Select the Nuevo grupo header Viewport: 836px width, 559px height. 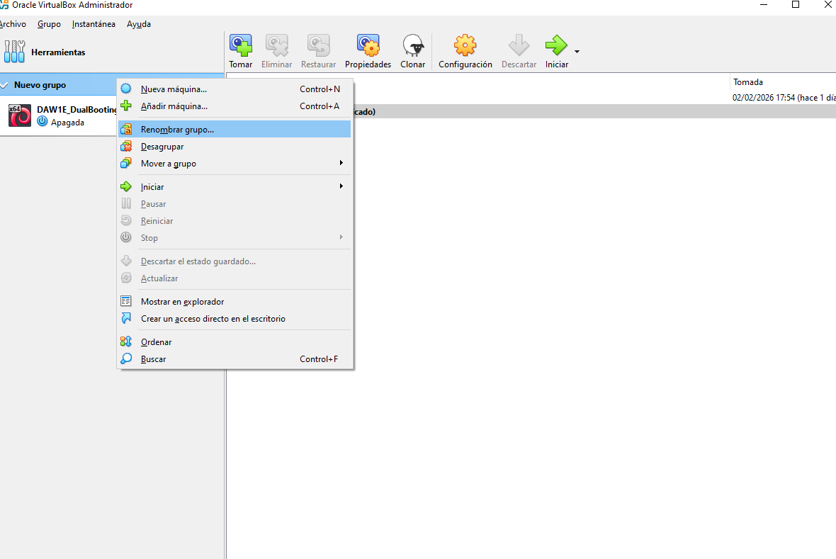click(112, 85)
